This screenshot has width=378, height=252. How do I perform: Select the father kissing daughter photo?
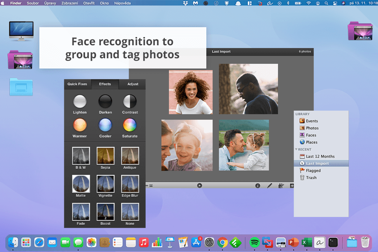tap(244, 145)
